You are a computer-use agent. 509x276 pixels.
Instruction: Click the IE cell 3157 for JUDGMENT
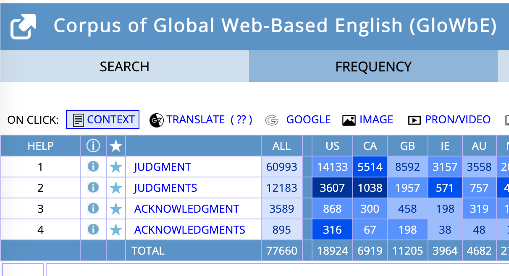[445, 167]
